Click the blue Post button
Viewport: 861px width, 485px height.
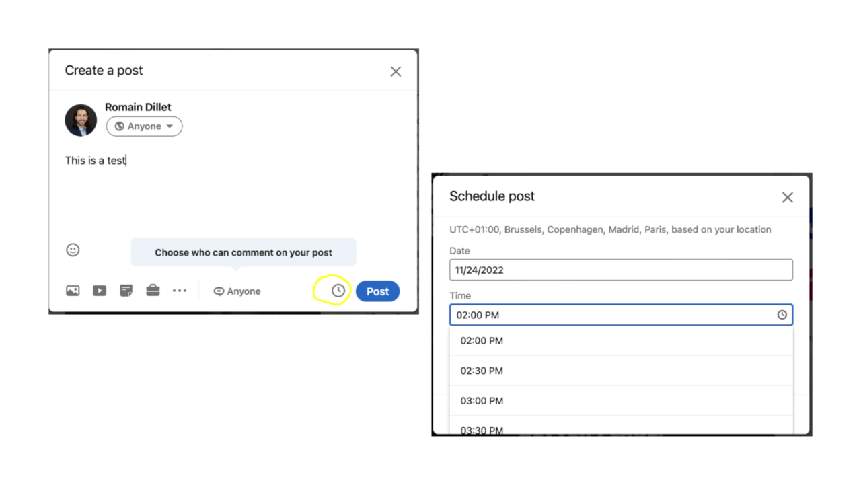377,291
